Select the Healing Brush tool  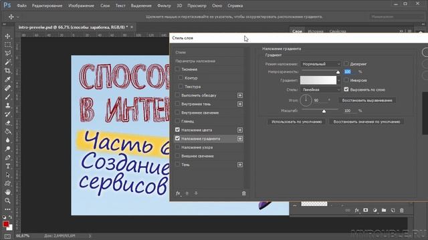click(7, 88)
